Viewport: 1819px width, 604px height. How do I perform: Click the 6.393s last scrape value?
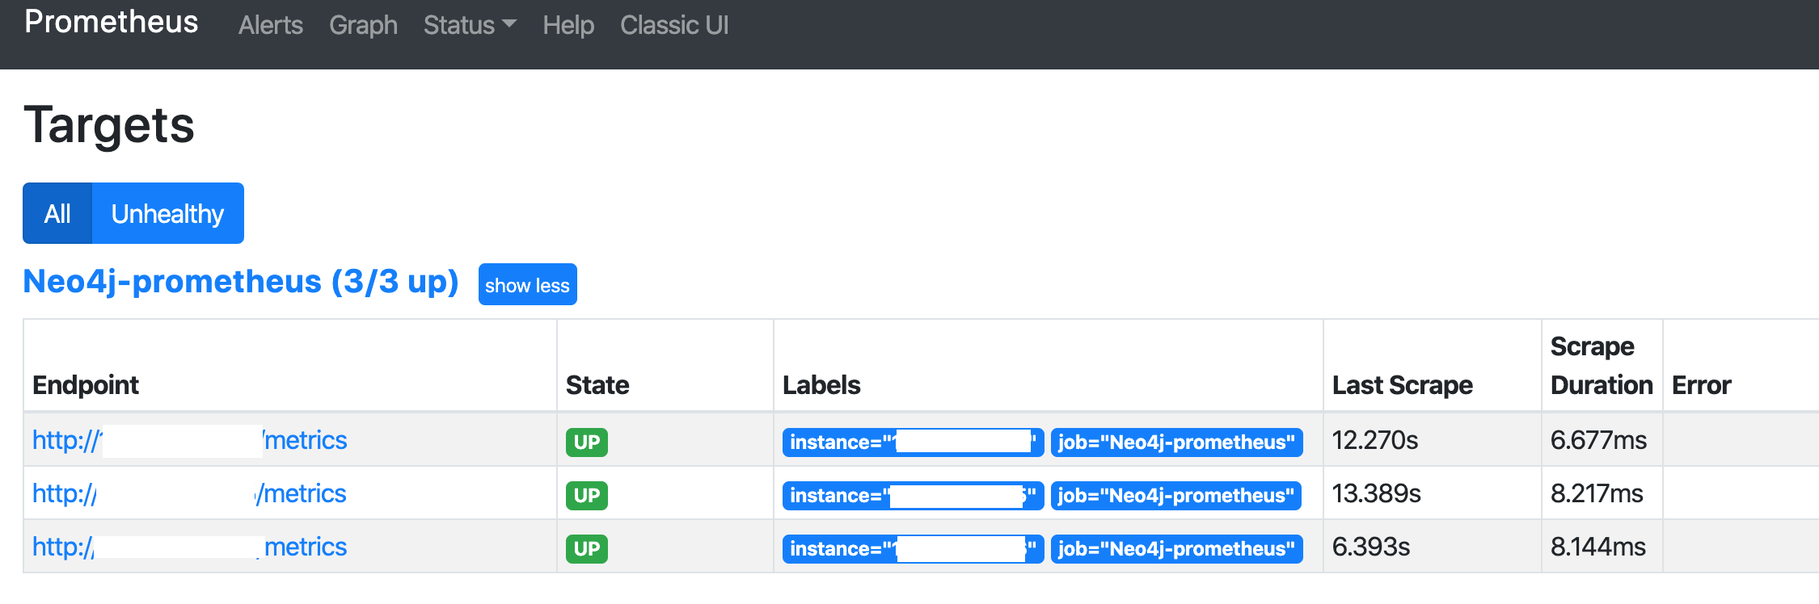point(1371,547)
